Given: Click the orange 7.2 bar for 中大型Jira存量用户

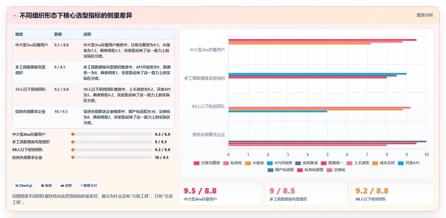Looking at the screenshot, I should click(x=300, y=43).
